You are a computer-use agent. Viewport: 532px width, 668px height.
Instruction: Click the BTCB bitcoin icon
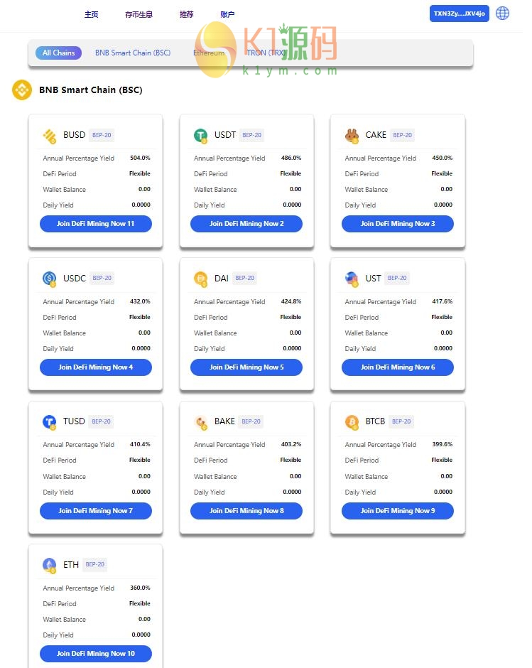[352, 422]
